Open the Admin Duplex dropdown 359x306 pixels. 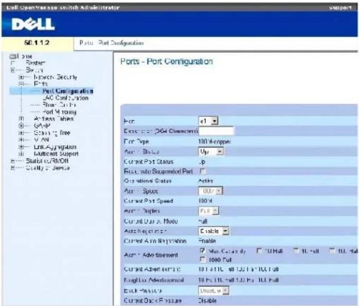208,211
